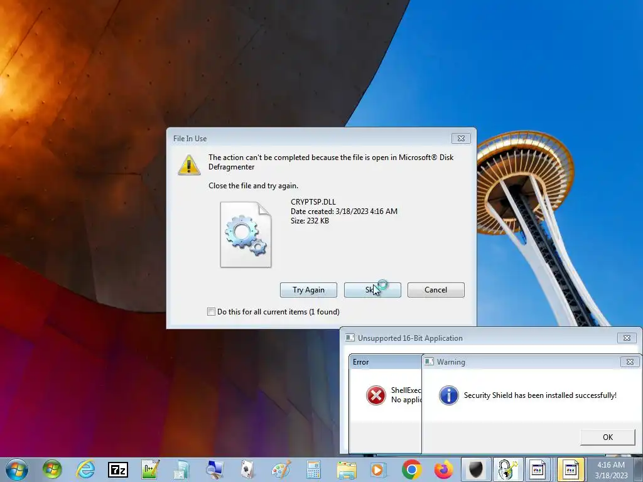This screenshot has height=482, width=643.
Task: Open the document viewer taskbar icon
Action: pos(181,469)
